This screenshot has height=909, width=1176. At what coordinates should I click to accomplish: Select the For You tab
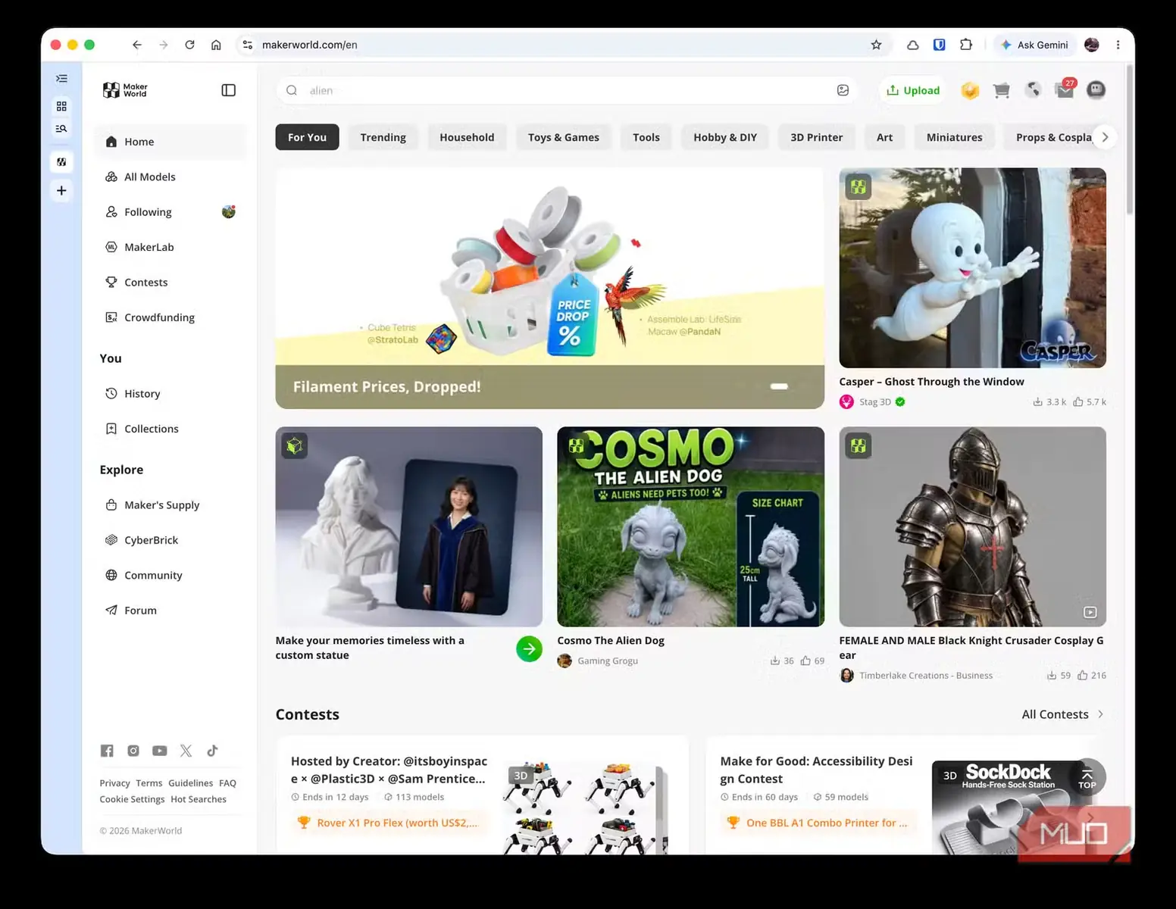click(307, 137)
